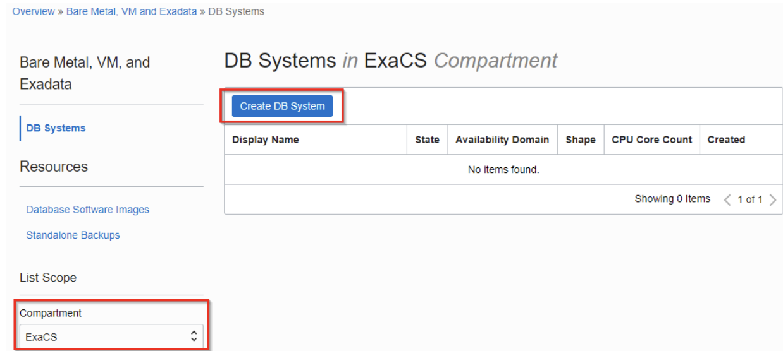
Task: Select DB Systems in the left sidebar
Action: coord(56,128)
